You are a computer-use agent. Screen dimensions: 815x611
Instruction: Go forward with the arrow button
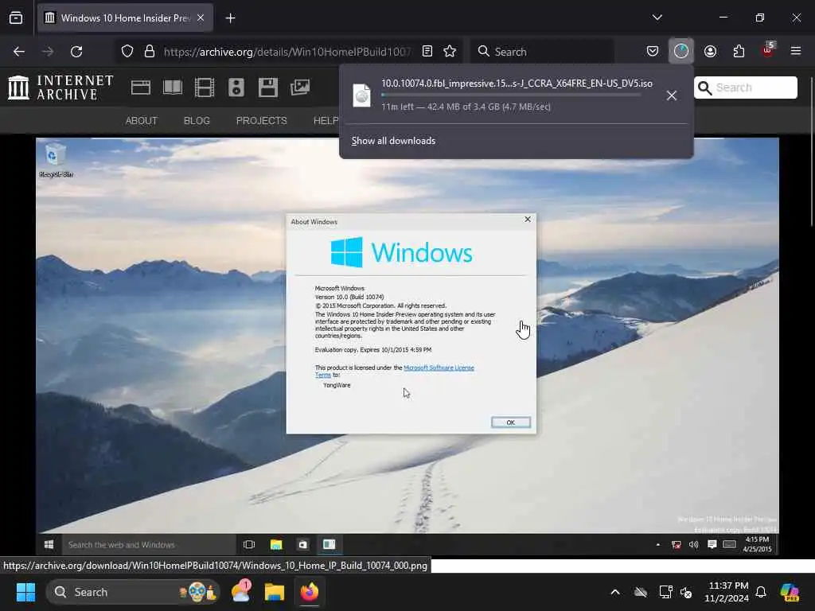[x=48, y=52]
